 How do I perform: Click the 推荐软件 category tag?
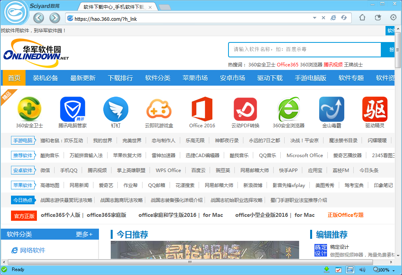pyautogui.click(x=23, y=156)
